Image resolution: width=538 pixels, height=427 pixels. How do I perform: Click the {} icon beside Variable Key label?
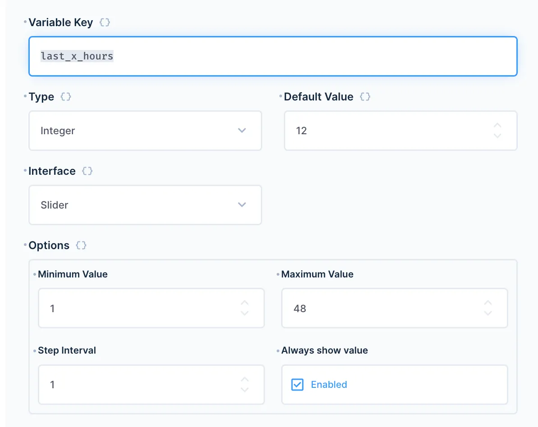(105, 22)
